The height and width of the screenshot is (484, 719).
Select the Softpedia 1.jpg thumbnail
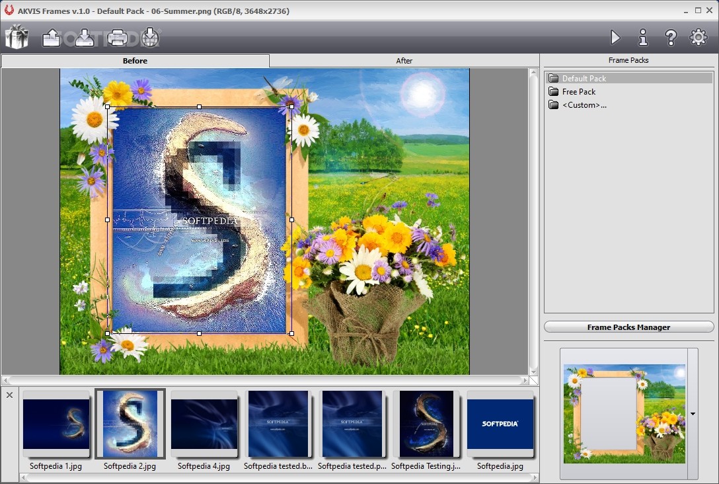tap(56, 424)
